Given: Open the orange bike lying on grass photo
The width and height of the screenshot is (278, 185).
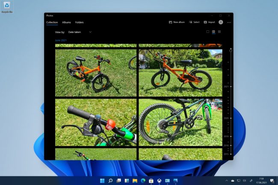Looking at the screenshot, I should tap(96, 73).
